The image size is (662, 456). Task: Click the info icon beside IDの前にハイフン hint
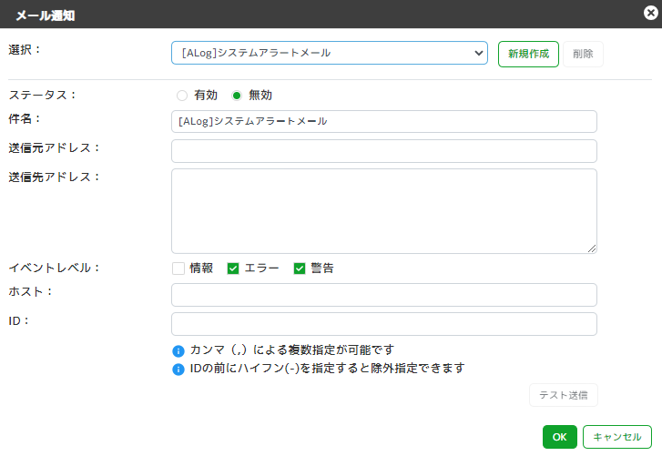[178, 370]
